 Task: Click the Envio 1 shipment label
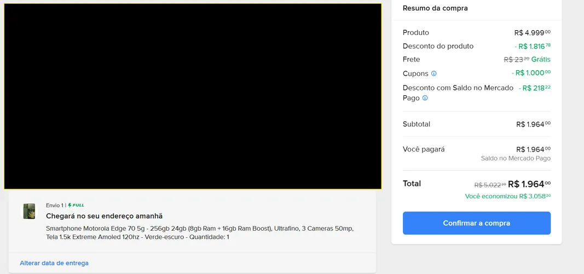(54, 205)
